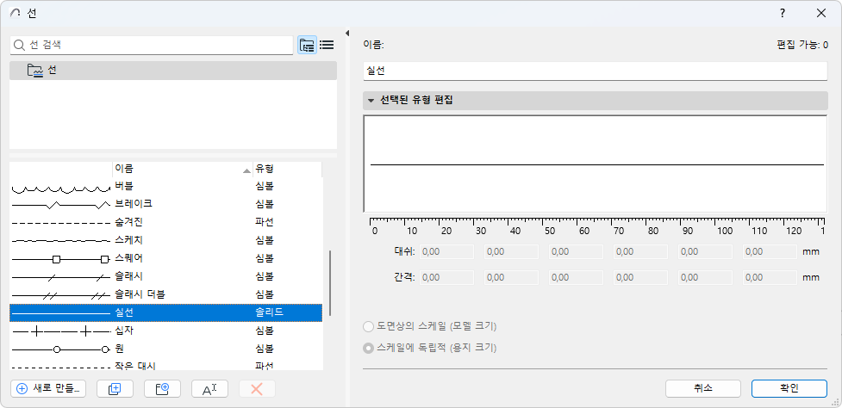
Task: Select 스케일에 독립적 (용지 크기) radio button
Action: [368, 348]
